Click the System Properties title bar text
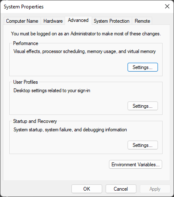The image size is (174, 197). pos(24,7)
